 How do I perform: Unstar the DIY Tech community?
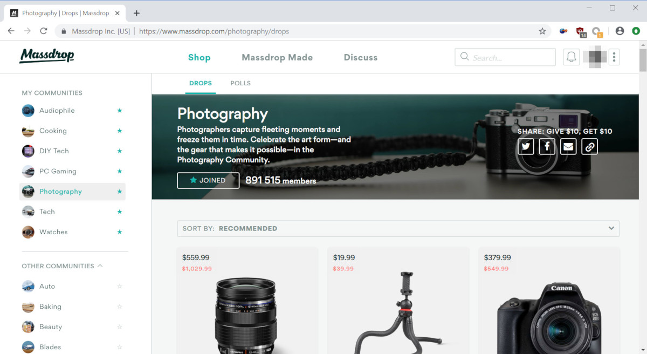coord(120,151)
